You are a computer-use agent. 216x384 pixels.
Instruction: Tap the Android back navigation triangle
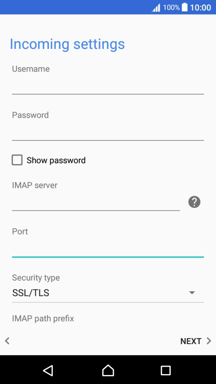[x=48, y=370]
